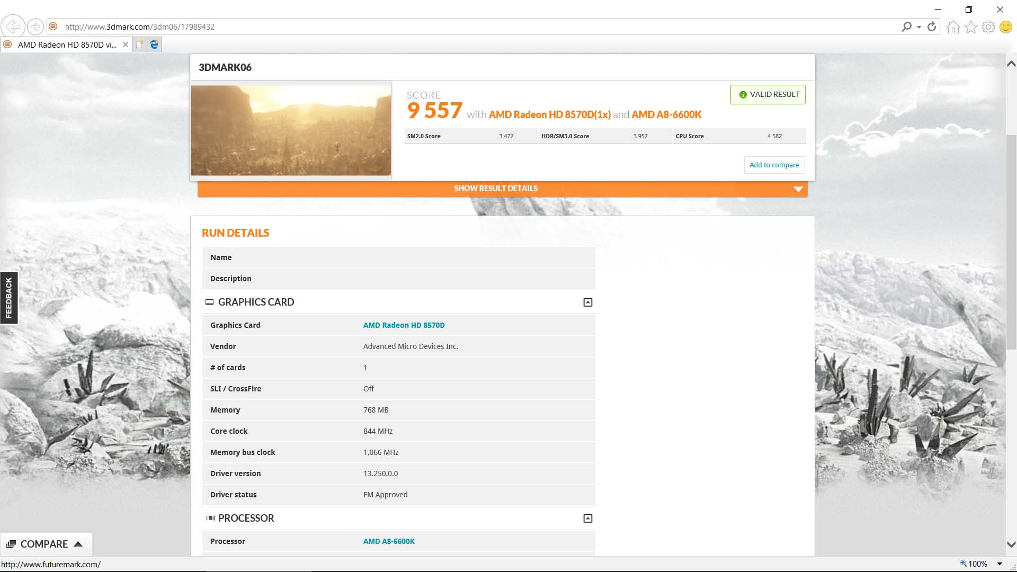Open the zoom level 100% dropdown
The image size is (1017, 572).
pos(1000,564)
